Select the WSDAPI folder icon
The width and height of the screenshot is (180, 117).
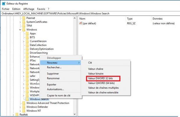click(x=27, y=95)
